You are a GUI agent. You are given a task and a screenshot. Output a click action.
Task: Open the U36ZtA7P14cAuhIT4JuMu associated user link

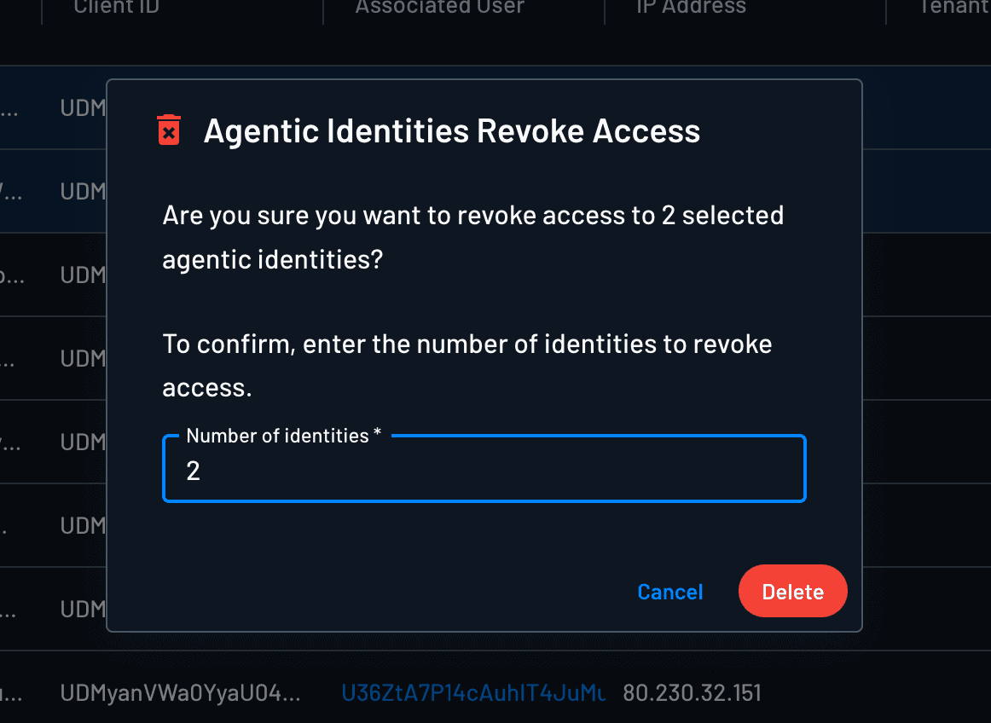(474, 692)
